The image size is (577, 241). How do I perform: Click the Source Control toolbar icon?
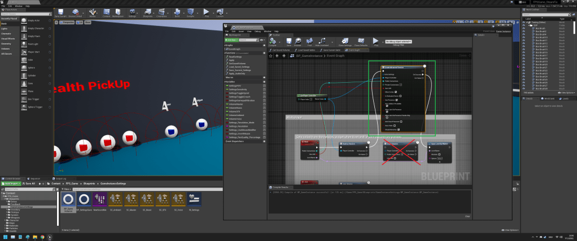pyautogui.click(x=75, y=13)
